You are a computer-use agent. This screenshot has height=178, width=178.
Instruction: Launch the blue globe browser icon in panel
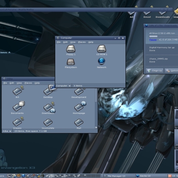24,176
